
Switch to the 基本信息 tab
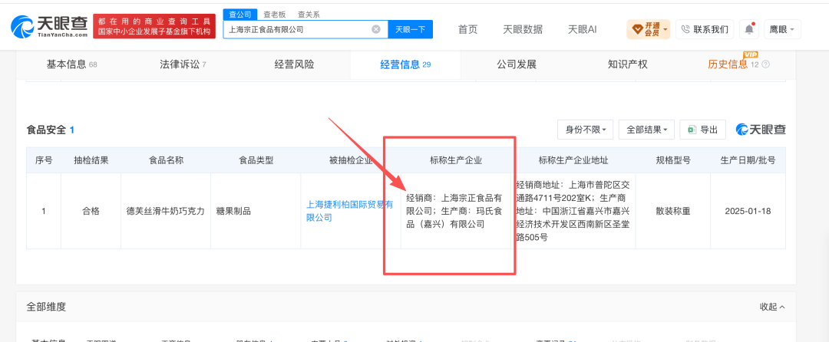71,64
